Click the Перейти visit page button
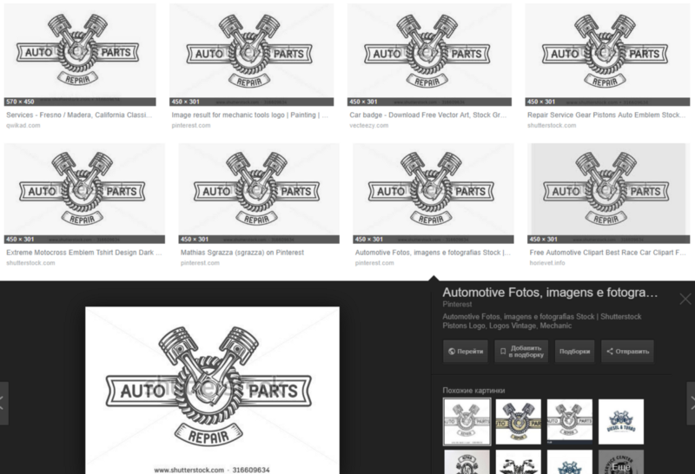 pos(465,352)
